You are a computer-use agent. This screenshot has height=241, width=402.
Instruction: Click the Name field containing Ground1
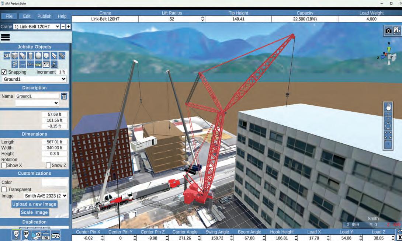[37, 96]
